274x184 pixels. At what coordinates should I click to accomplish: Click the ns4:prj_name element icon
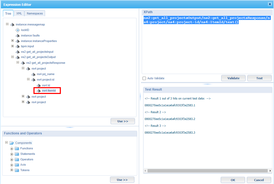33,74
